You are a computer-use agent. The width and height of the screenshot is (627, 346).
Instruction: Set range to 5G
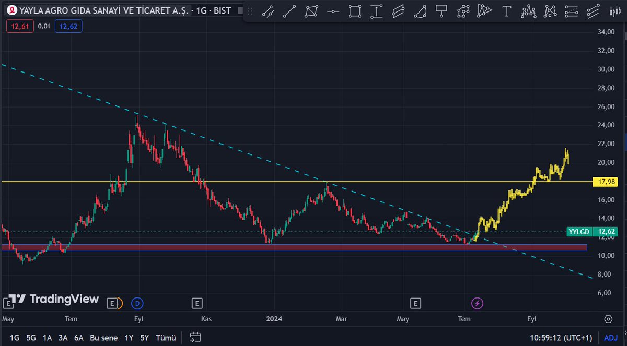(31, 338)
